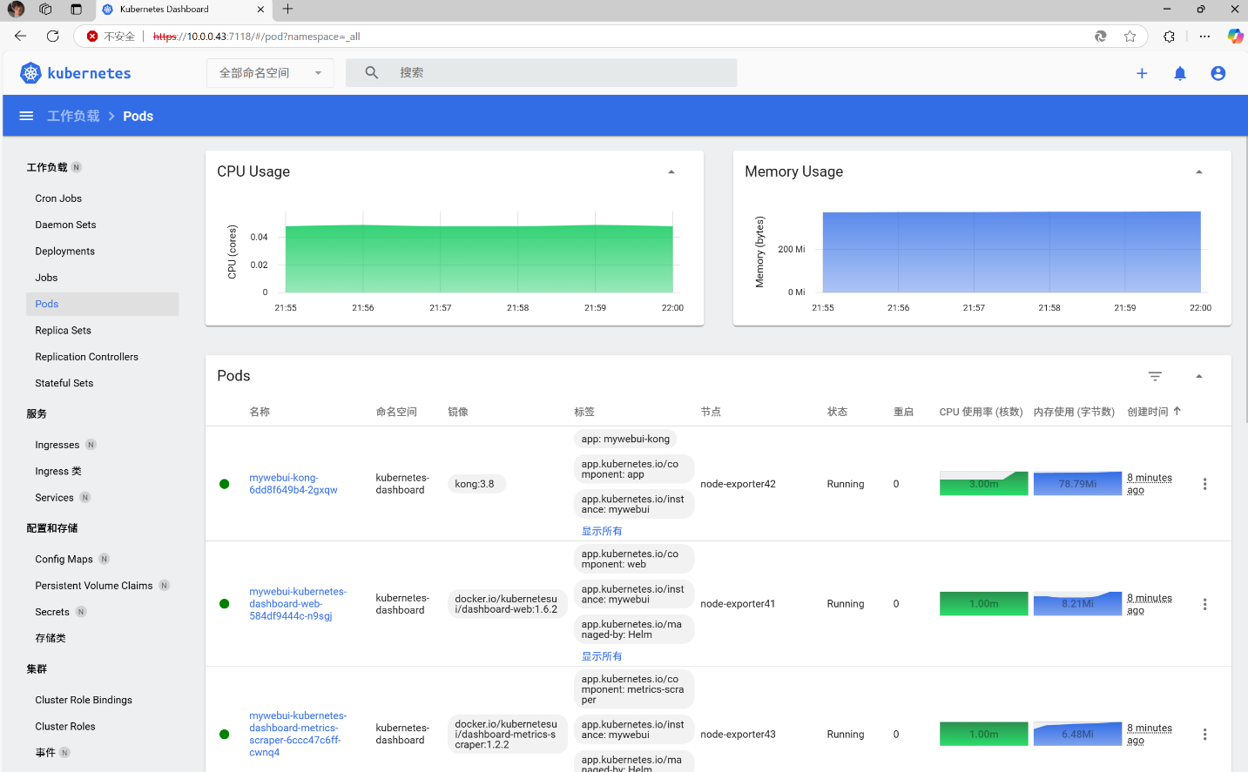Viewport: 1248px width, 772px height.
Task: Click the search magnifier icon
Action: pyautogui.click(x=372, y=73)
